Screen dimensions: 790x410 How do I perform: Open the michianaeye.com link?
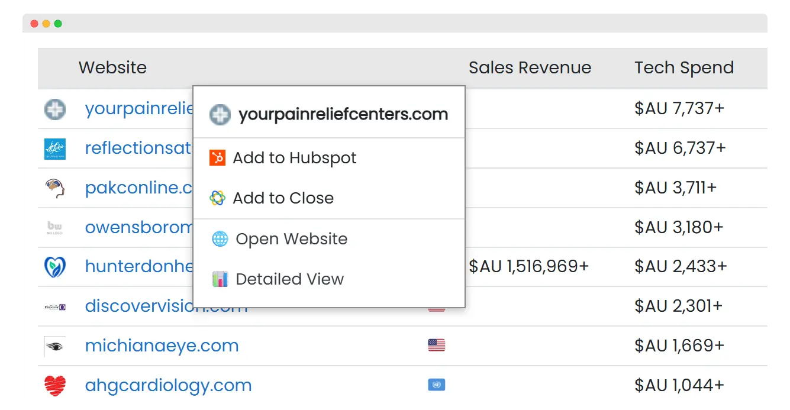[x=162, y=346]
